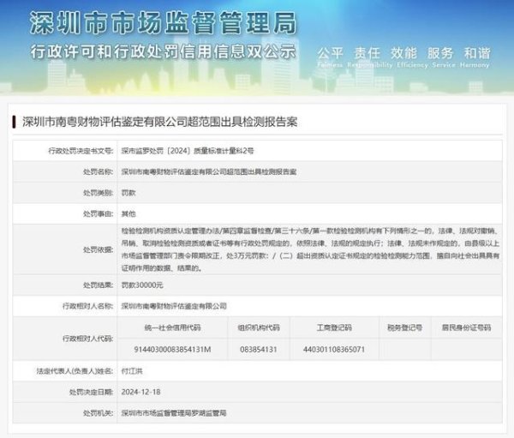Image resolution: width=514 pixels, height=438 pixels.
Task: Click the 处罚类别 label
Action: point(98,193)
